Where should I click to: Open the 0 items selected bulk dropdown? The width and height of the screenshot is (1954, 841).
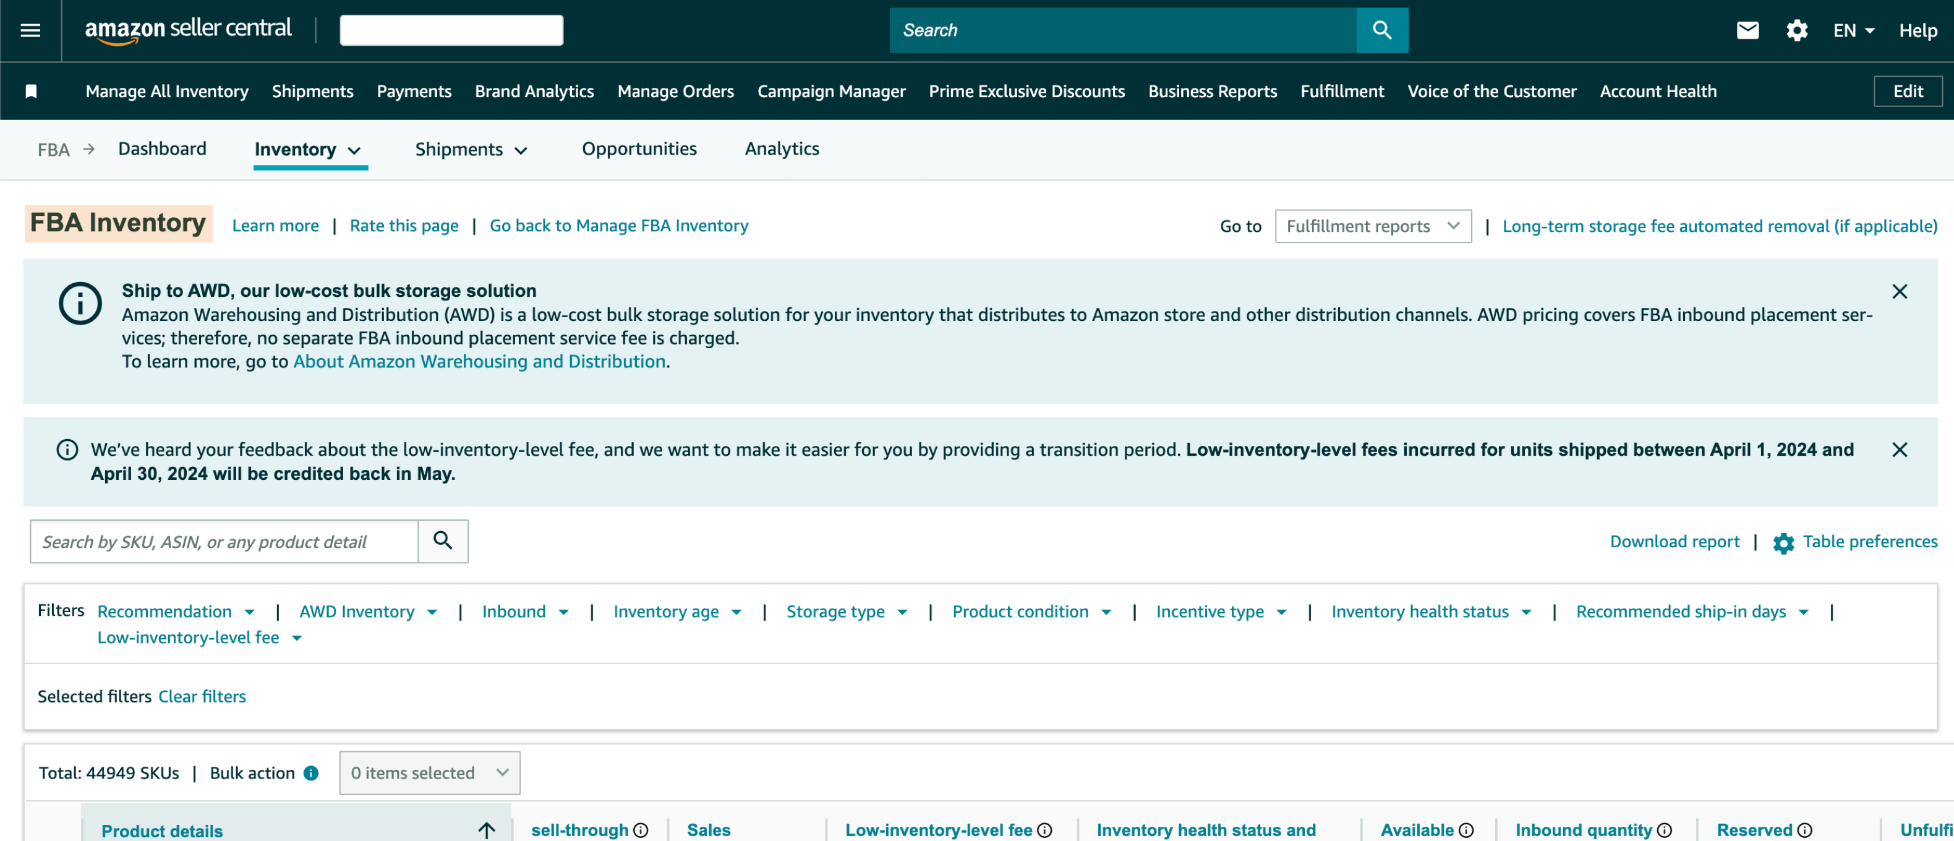(429, 773)
